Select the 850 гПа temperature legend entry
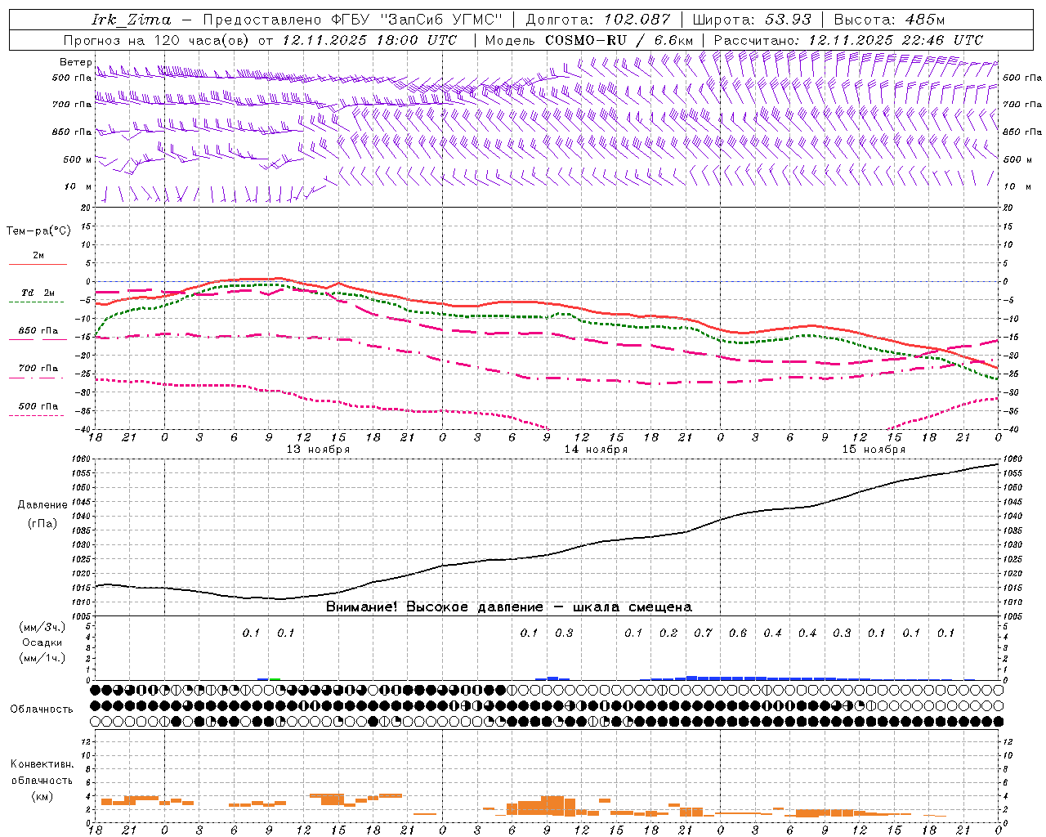 coord(38,331)
